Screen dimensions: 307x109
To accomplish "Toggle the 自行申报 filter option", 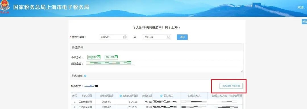I will coord(111,57).
